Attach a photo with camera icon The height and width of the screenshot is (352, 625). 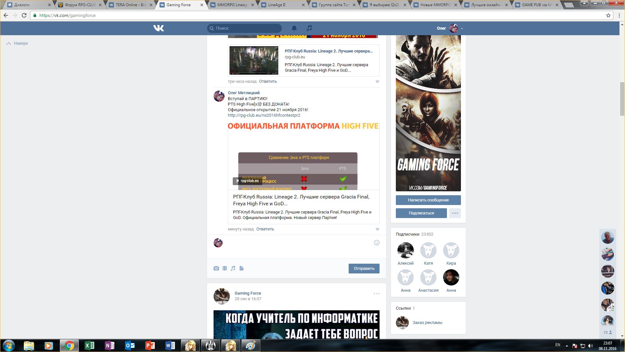click(x=216, y=269)
